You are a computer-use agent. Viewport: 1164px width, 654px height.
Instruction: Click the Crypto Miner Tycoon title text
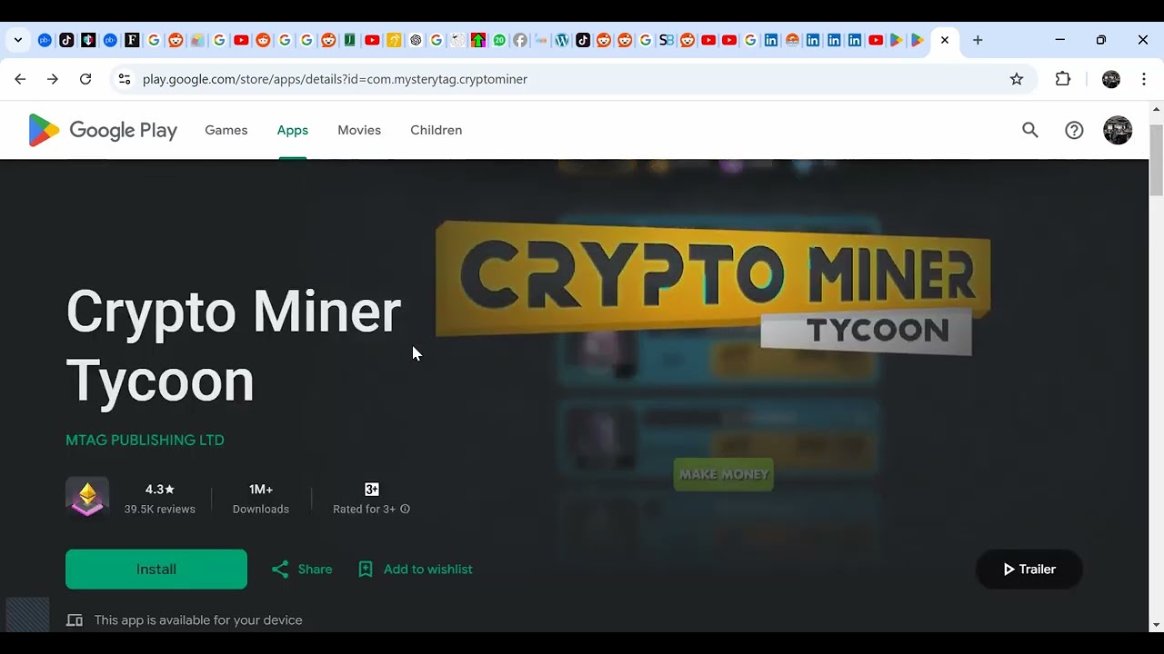coord(234,346)
